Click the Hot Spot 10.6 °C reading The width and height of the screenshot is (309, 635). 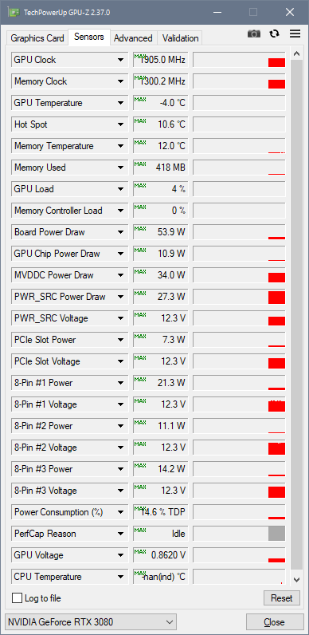(x=161, y=124)
